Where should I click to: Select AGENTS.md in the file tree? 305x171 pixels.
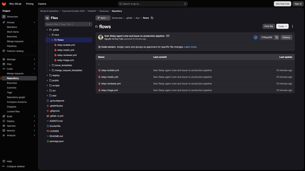56,121
